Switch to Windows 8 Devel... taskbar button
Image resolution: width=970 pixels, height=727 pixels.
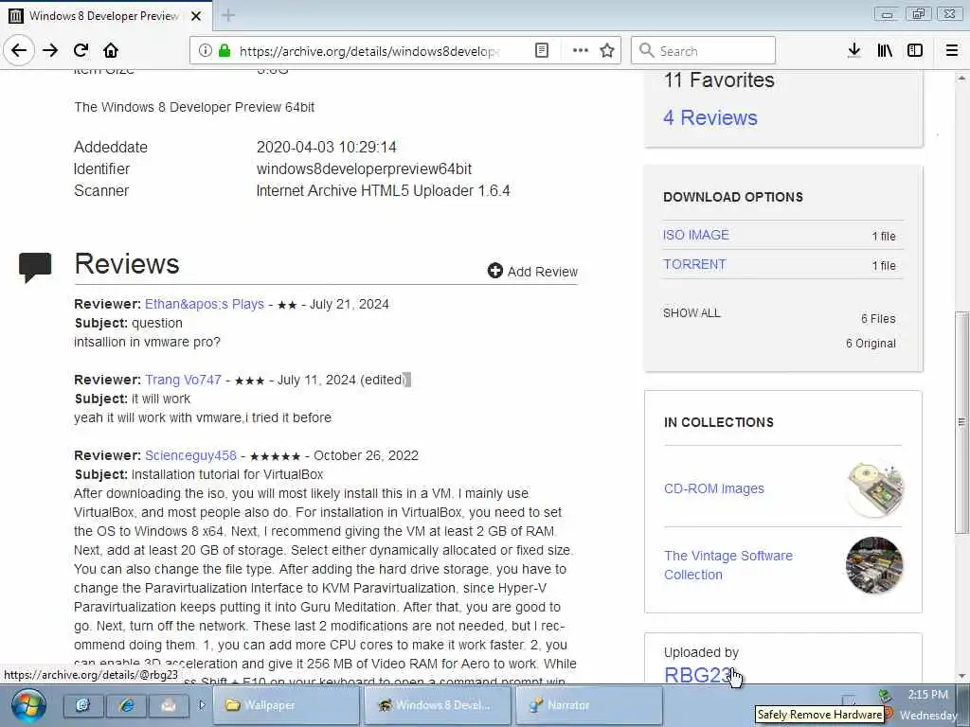(x=438, y=705)
